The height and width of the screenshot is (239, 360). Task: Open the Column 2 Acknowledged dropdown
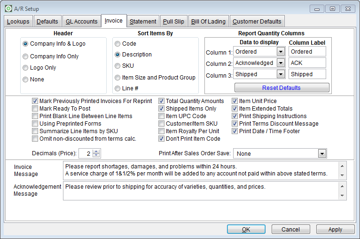click(281, 63)
